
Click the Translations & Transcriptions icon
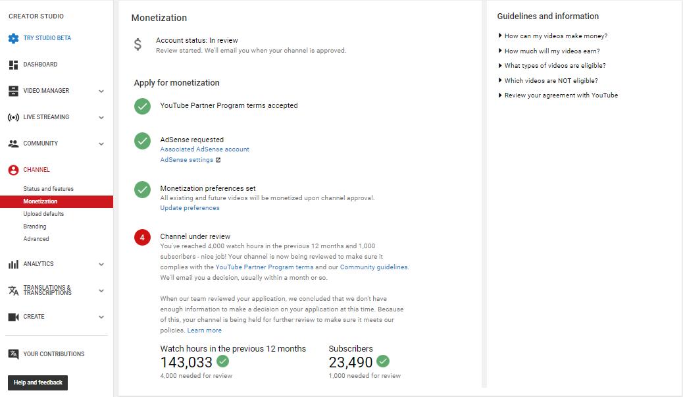point(14,290)
